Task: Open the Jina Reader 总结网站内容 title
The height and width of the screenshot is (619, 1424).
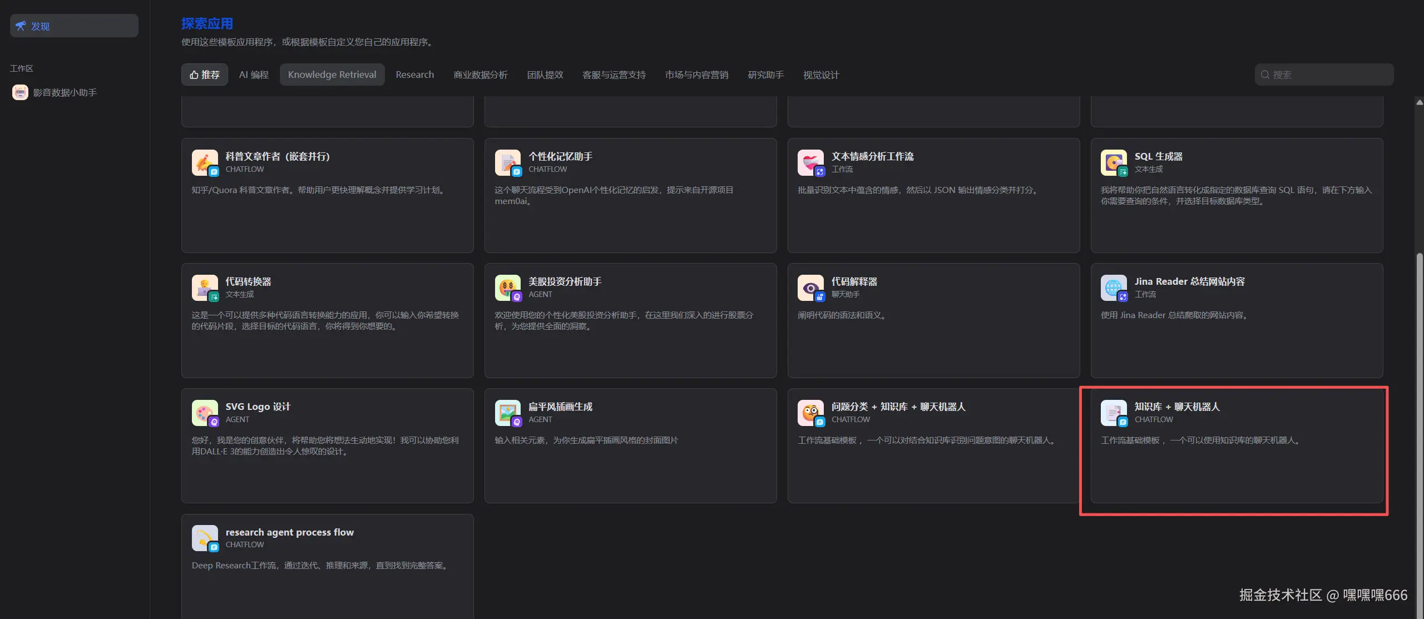Action: coord(1190,281)
